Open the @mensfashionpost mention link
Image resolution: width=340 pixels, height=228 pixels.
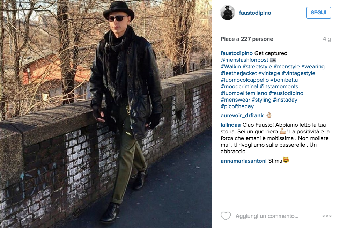click(244, 60)
